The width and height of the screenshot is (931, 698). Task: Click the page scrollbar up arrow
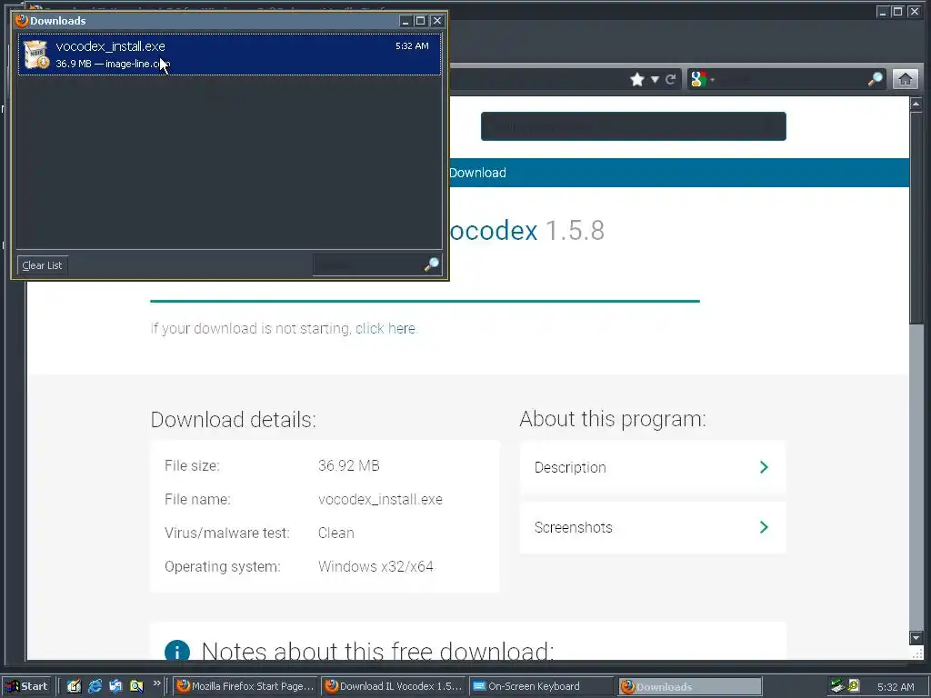pos(916,104)
